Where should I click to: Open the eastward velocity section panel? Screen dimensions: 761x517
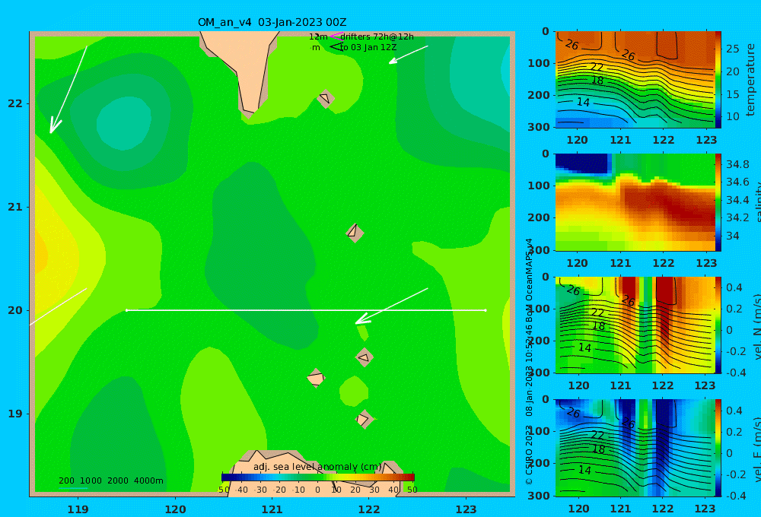point(635,448)
